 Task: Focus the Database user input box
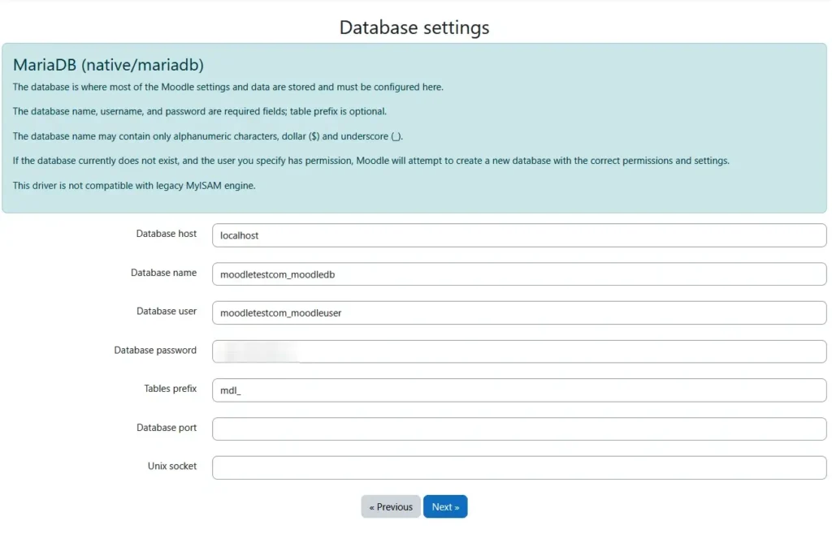pyautogui.click(x=518, y=312)
